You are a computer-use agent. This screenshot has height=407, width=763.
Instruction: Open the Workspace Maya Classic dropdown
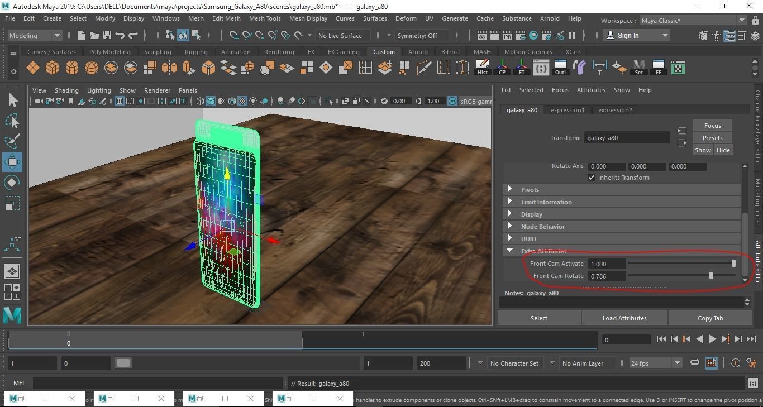(693, 21)
